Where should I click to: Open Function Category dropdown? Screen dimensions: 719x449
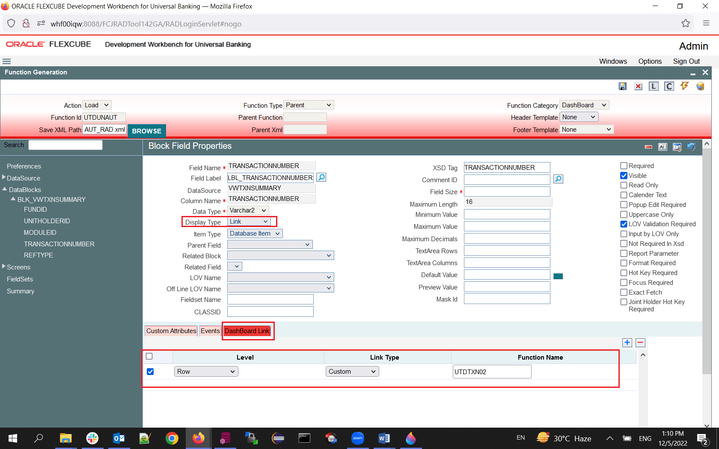point(584,105)
